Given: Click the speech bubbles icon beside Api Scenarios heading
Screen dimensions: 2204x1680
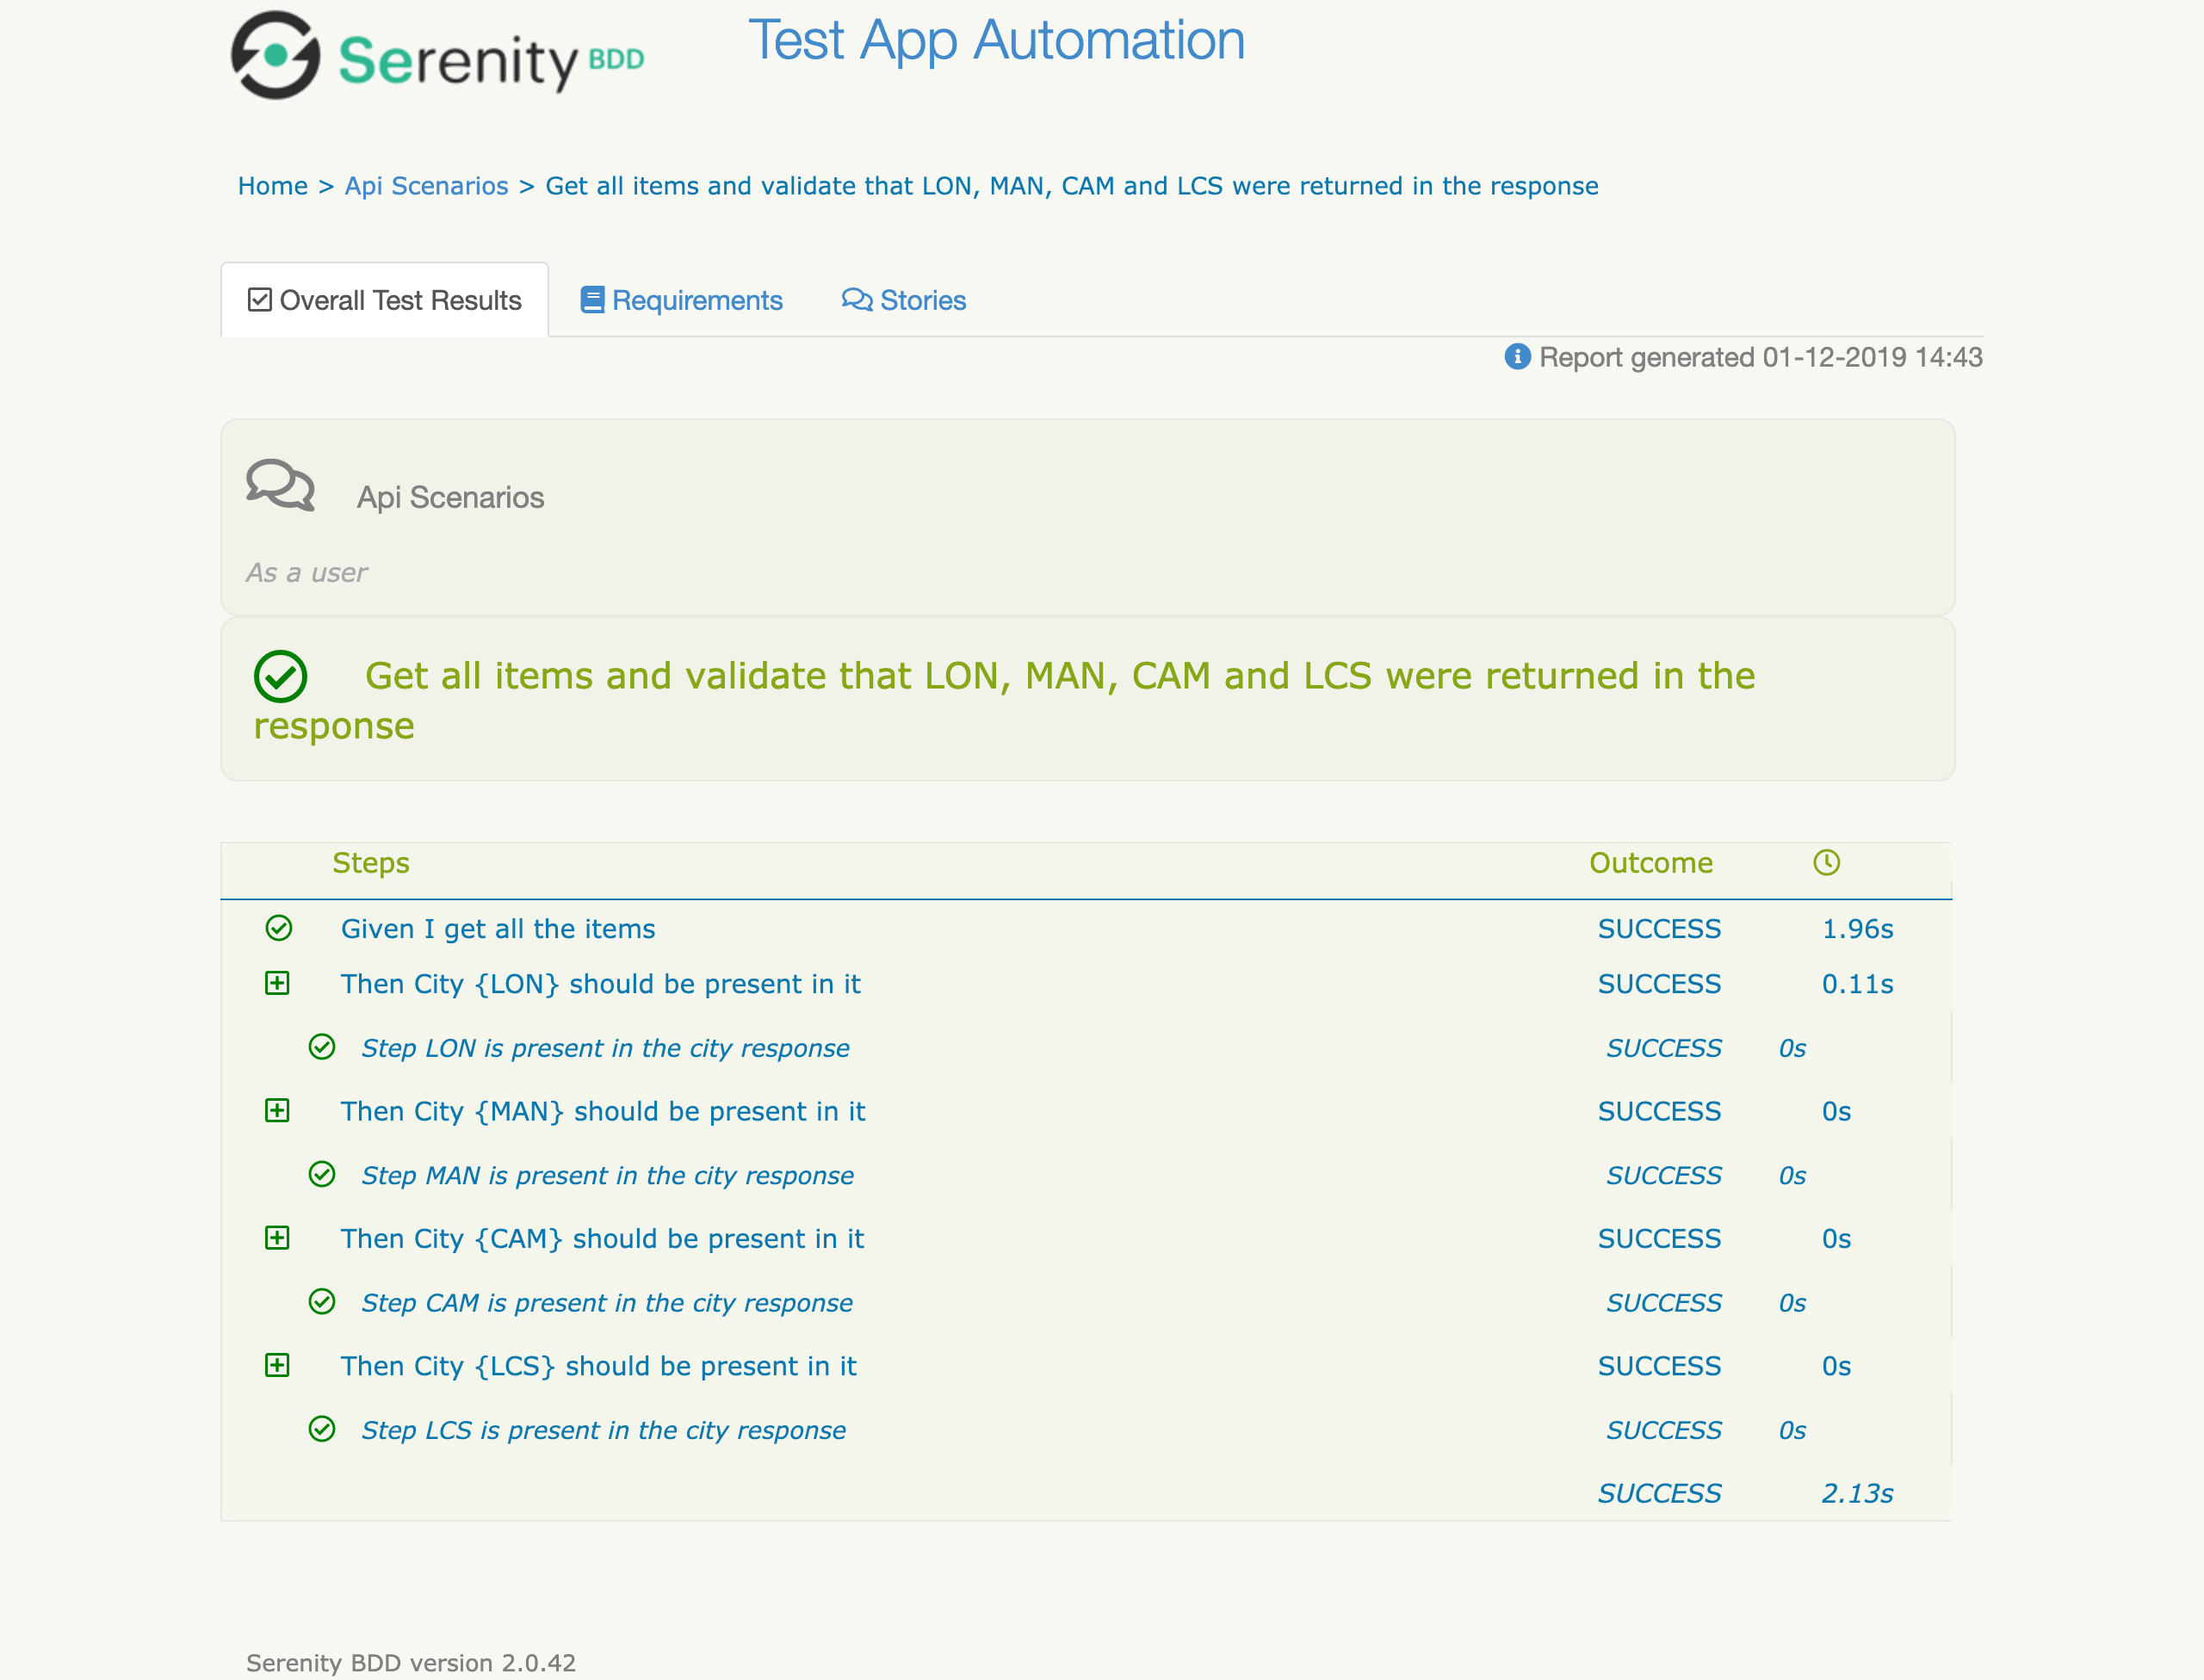Looking at the screenshot, I should 280,486.
